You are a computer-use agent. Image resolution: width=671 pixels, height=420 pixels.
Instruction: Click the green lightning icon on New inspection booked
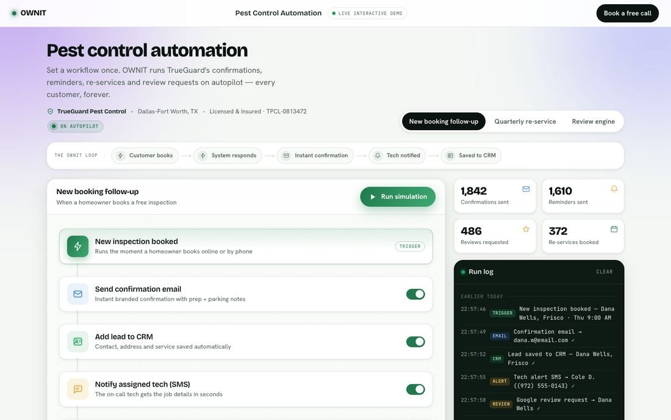77,246
